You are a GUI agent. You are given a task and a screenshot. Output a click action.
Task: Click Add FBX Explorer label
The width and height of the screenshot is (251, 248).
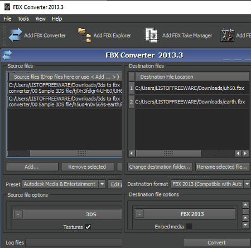click(x=112, y=35)
